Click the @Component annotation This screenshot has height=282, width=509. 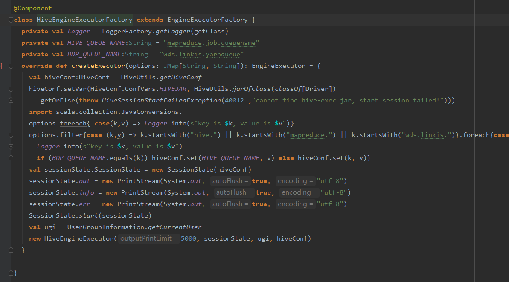[x=32, y=8]
